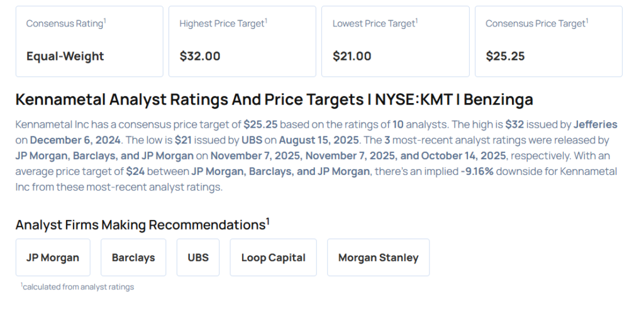The width and height of the screenshot is (644, 322).
Task: Select the $21.00 lowest target value
Action: [352, 56]
